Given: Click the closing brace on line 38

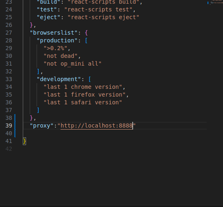Looking at the screenshot, I should pyautogui.click(x=31, y=118).
